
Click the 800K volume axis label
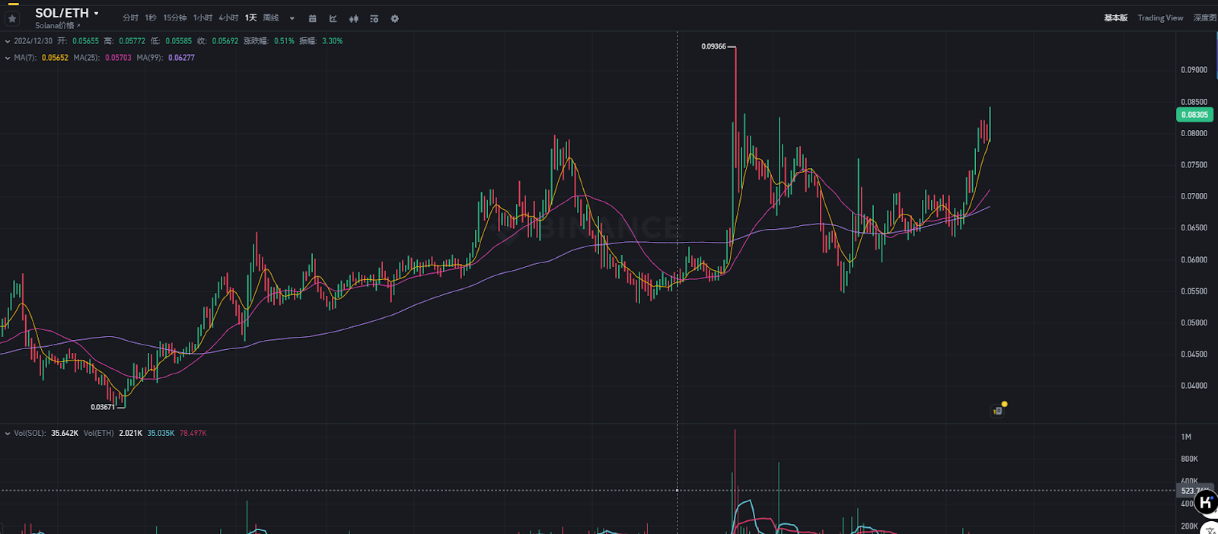click(1189, 459)
